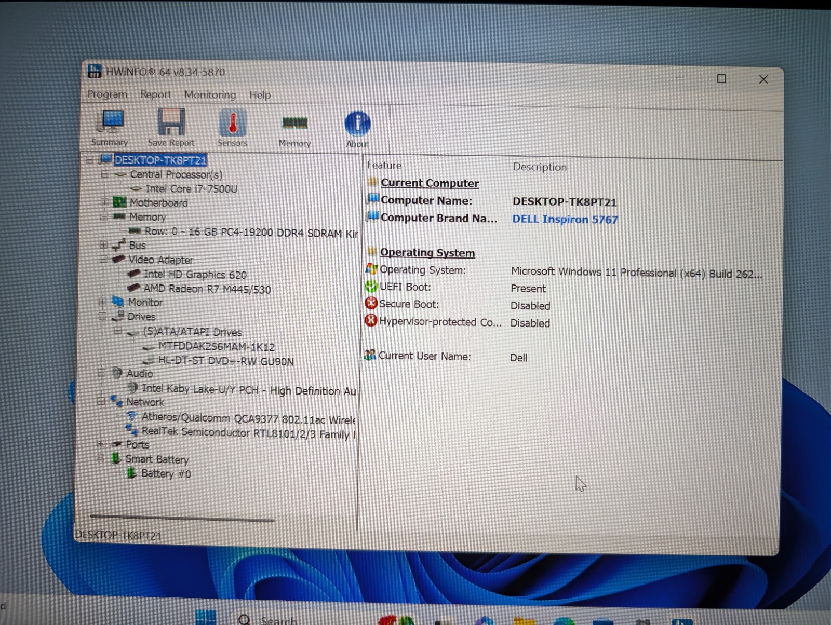Click the tree panel horizontal scrollbar
The height and width of the screenshot is (625, 831).
(x=182, y=518)
